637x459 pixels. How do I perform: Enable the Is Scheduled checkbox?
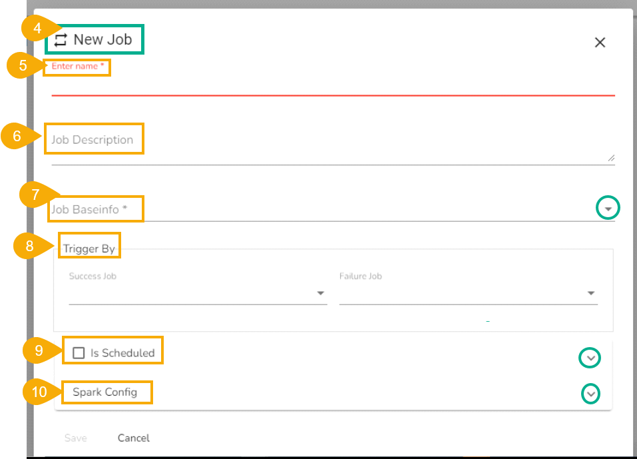tap(79, 353)
